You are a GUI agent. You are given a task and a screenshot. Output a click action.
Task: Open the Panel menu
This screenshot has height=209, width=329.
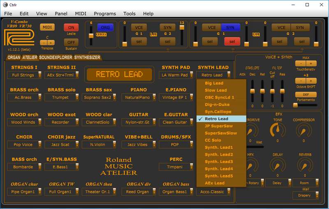[61, 14]
